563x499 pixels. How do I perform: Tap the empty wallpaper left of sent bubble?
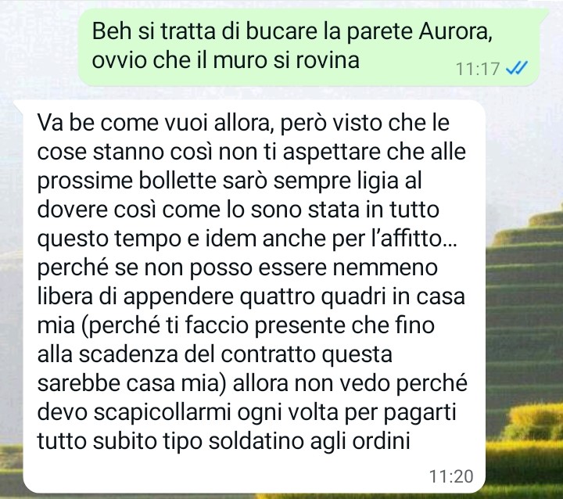pyautogui.click(x=39, y=47)
